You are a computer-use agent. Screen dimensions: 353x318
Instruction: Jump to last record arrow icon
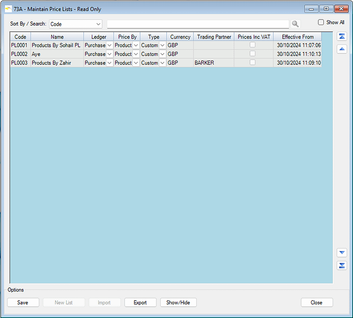pyautogui.click(x=342, y=266)
